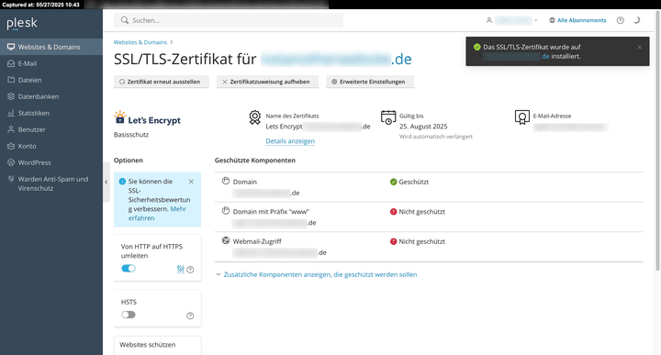Click the page vertical scrollbar
Image resolution: width=661 pixels, height=355 pixels.
point(657,140)
